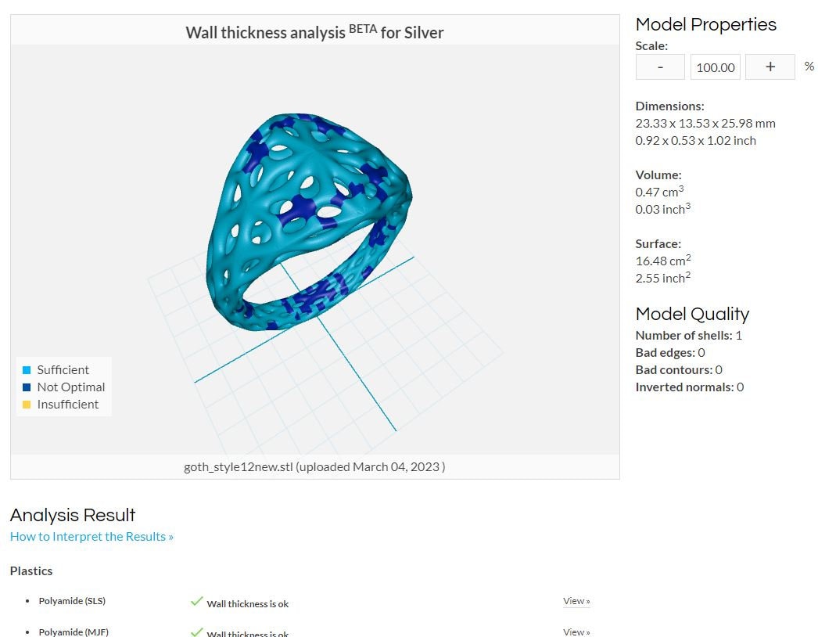
Task: View Polyamide (SLS) wall thickness analysis
Action: click(576, 601)
